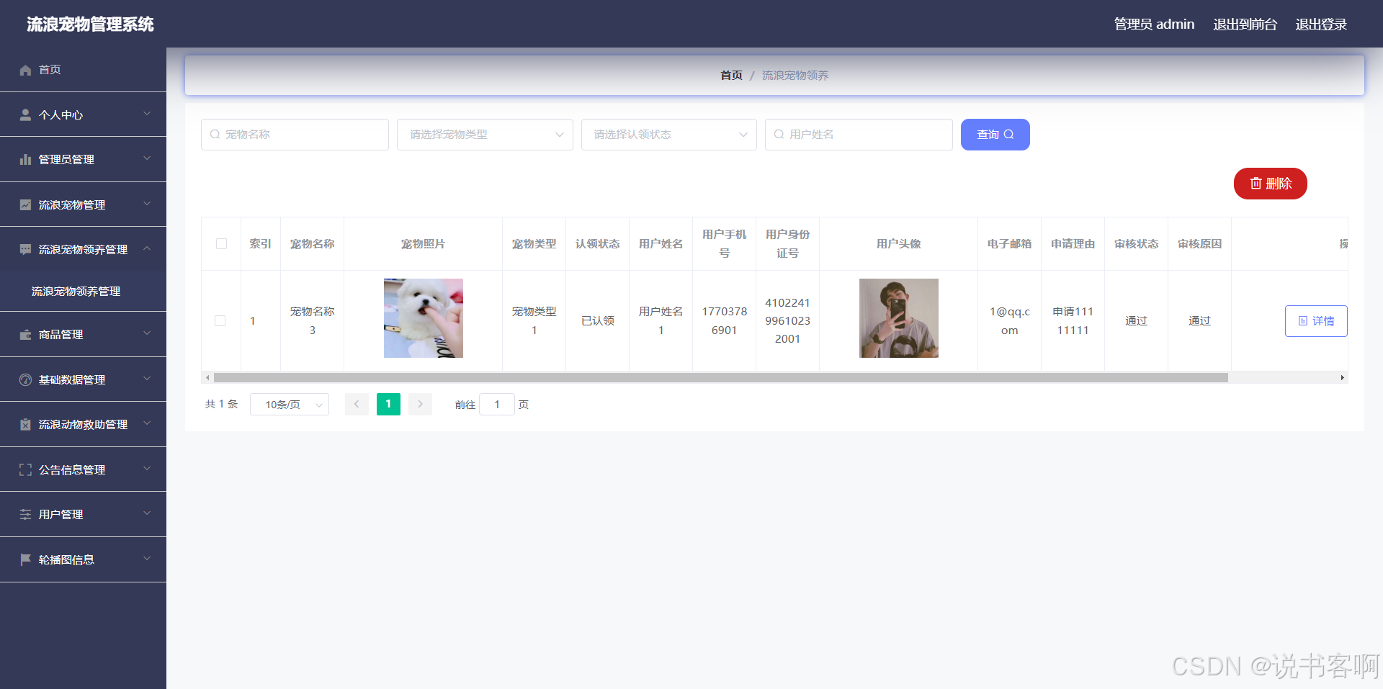This screenshot has height=689, width=1383.
Task: Click 退出到前台 link
Action: tap(1245, 24)
